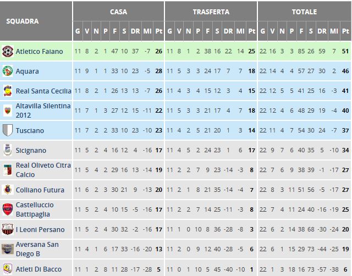Click the Tusciano shield icon
Viewport: 352px width, 276px height.
8,130
